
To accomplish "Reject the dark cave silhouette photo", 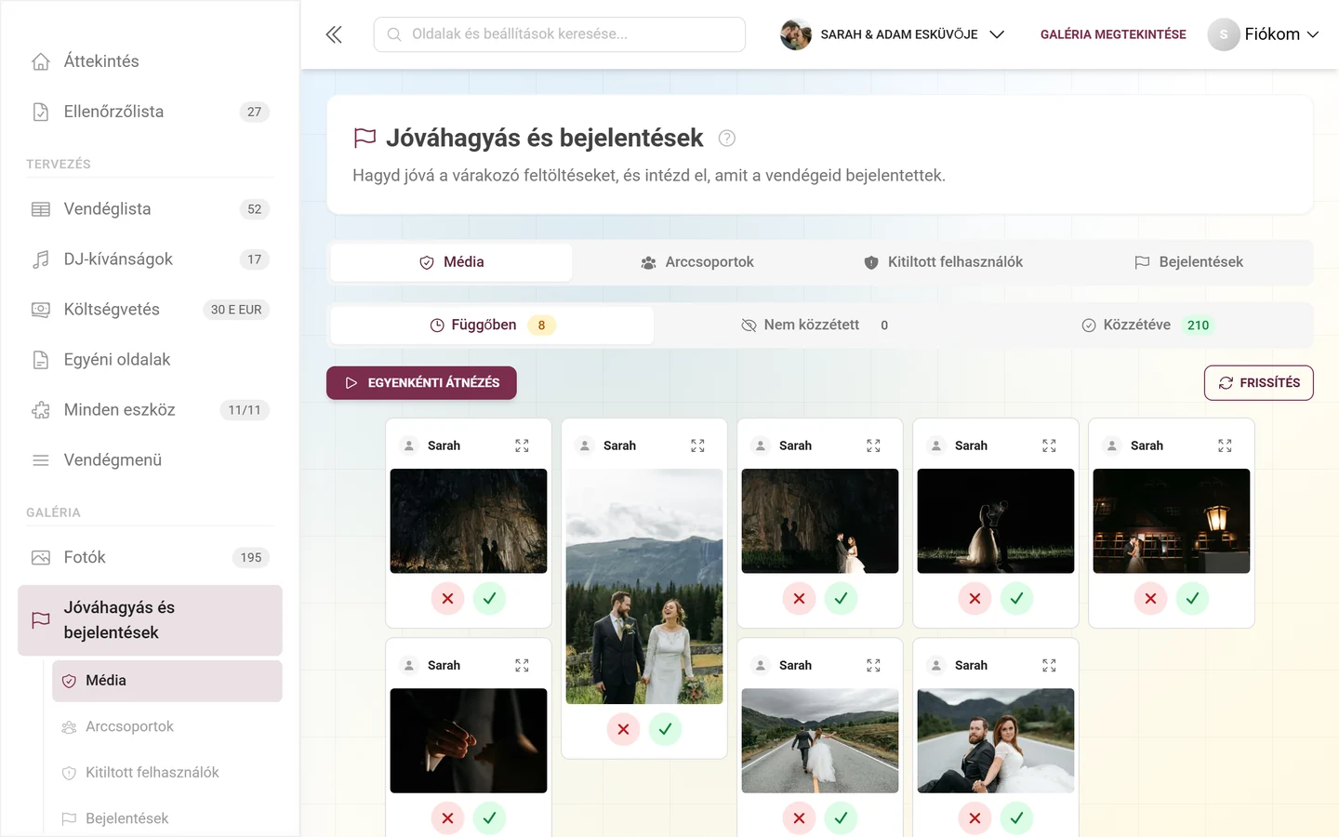I will coord(447,599).
